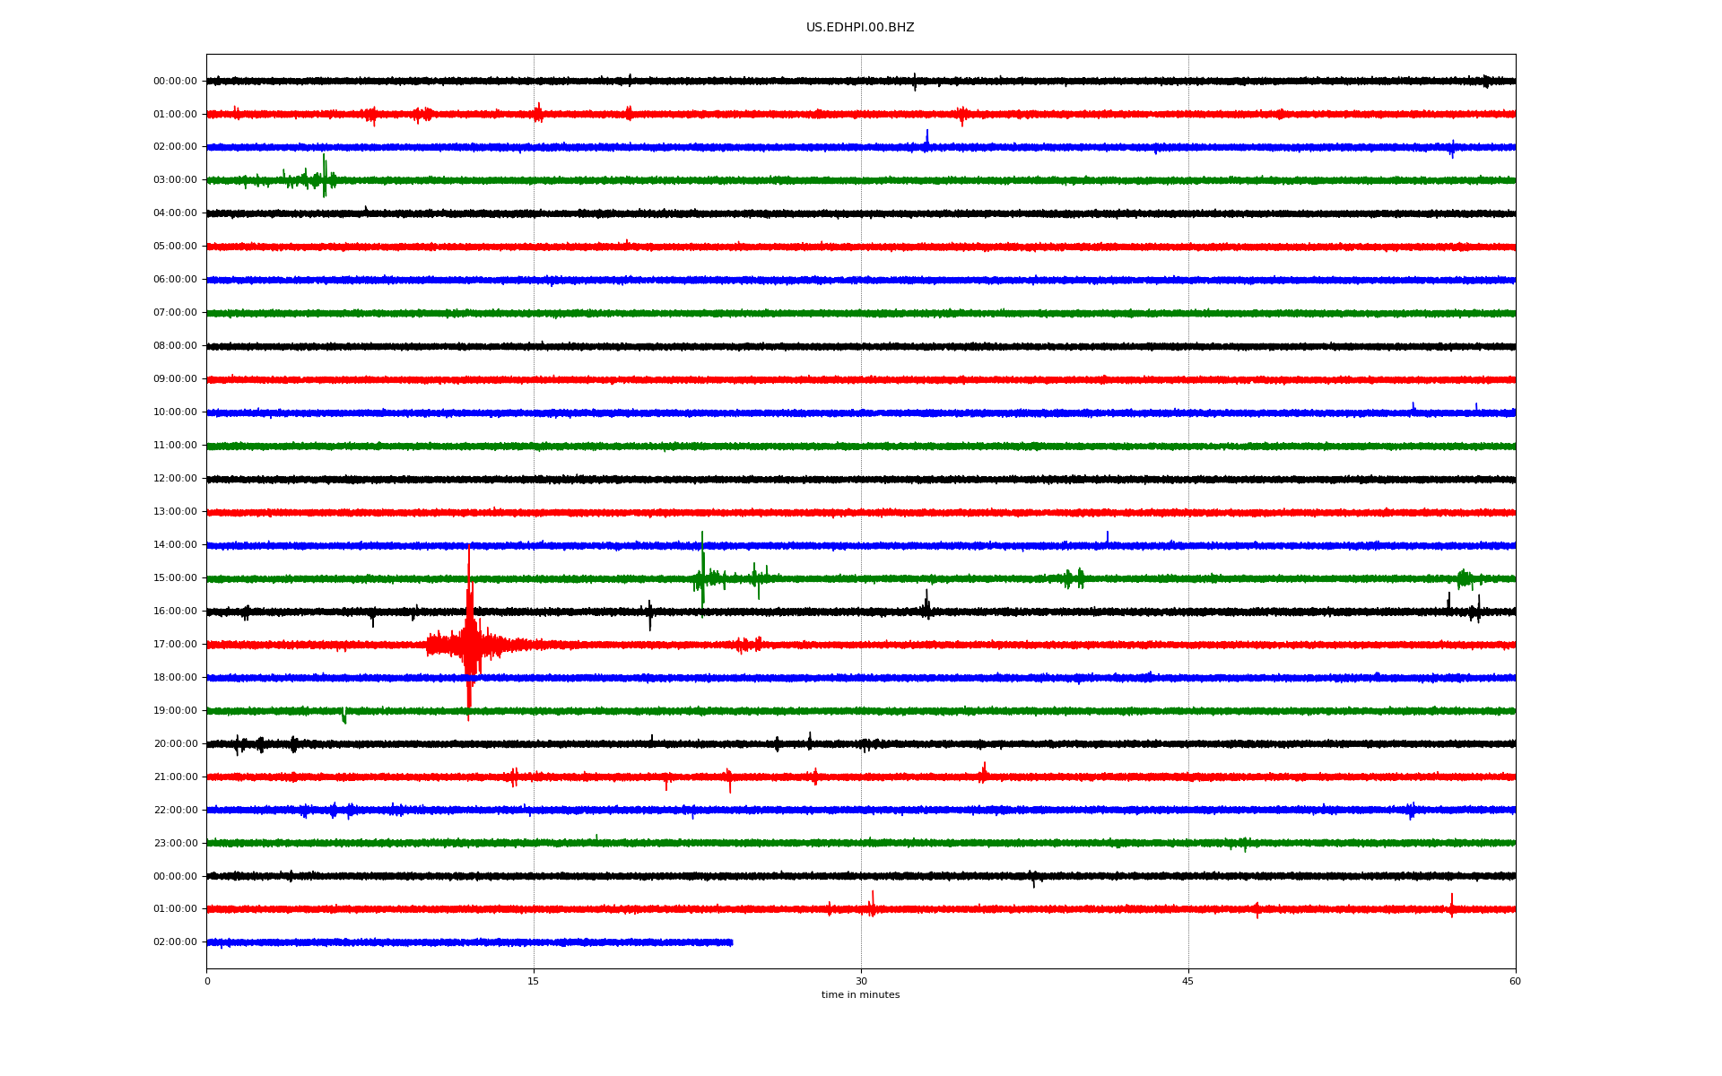Viewport: 1722px width, 1076px height.
Task: Click the 06:00:00 row time label
Action: 175,280
